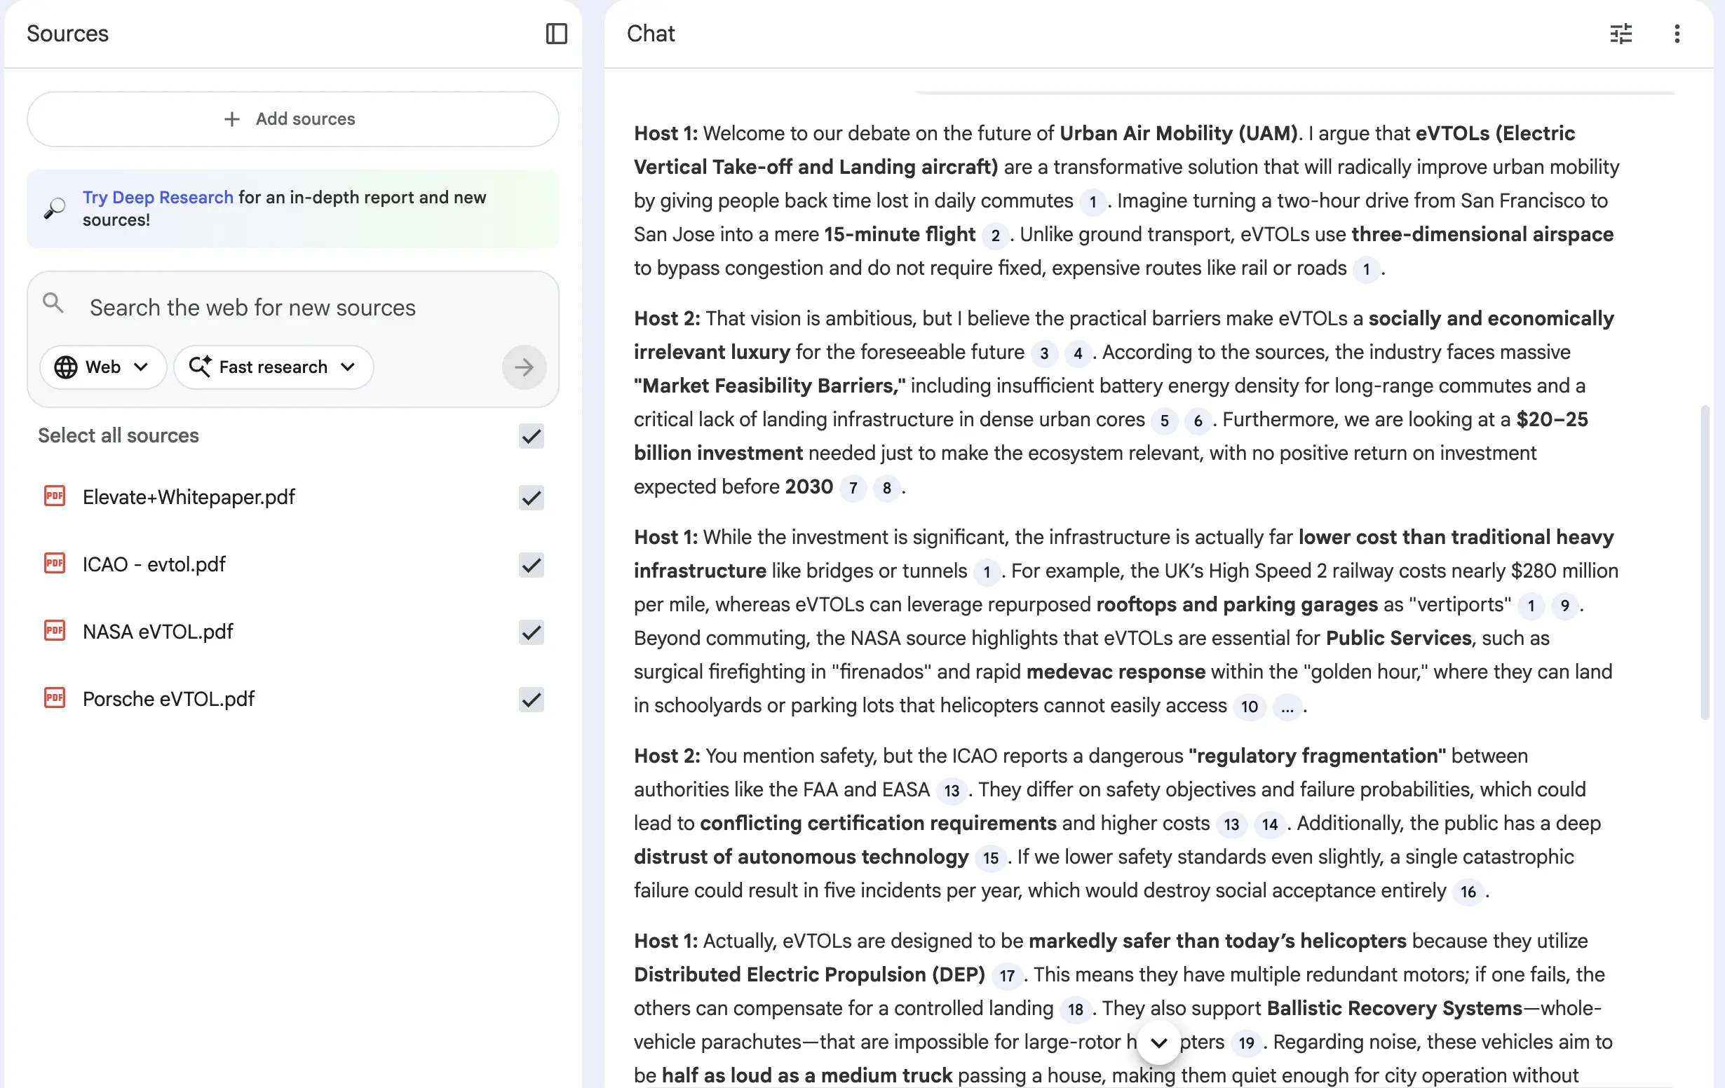Click the PDF icon beside NASA eVTOL.pdf
Screen dimensions: 1725x1088
(x=55, y=631)
